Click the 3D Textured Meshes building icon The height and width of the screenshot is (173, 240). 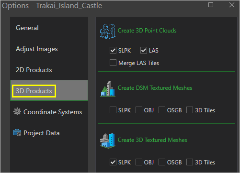pos(108,141)
